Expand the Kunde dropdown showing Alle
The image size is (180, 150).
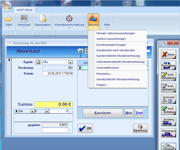(70, 62)
